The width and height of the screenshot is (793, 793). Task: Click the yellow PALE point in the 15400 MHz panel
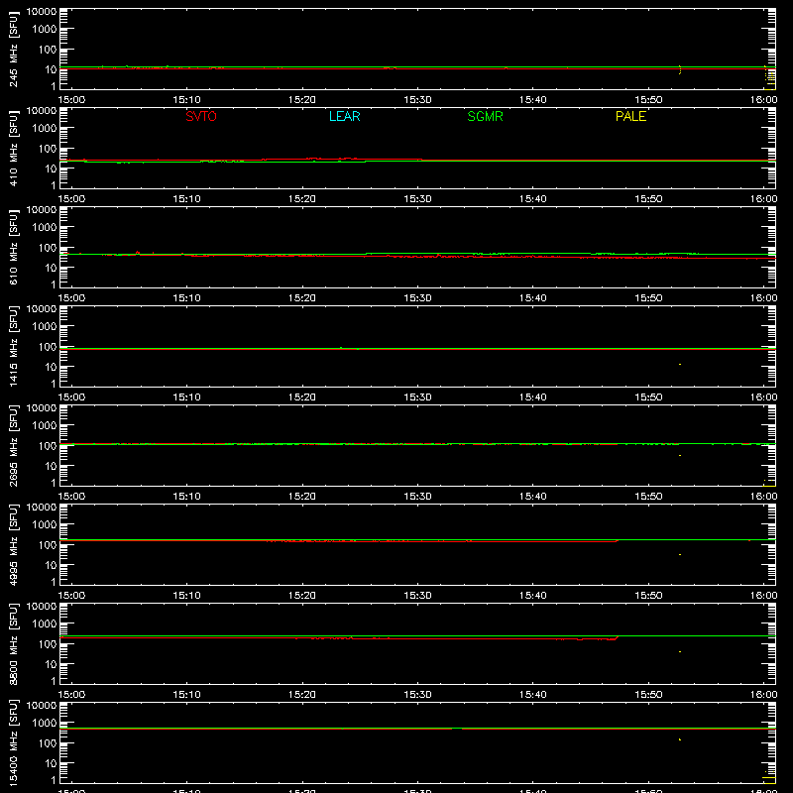click(680, 739)
